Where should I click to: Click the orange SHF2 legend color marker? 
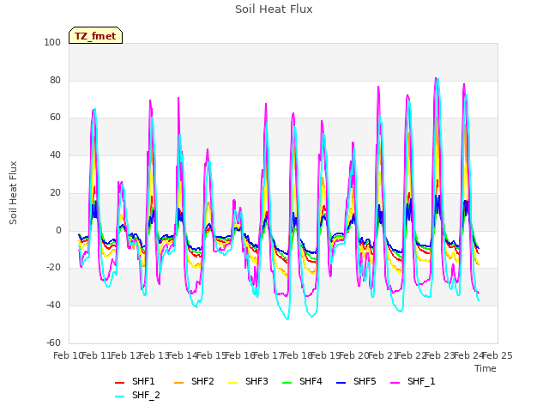(x=179, y=383)
